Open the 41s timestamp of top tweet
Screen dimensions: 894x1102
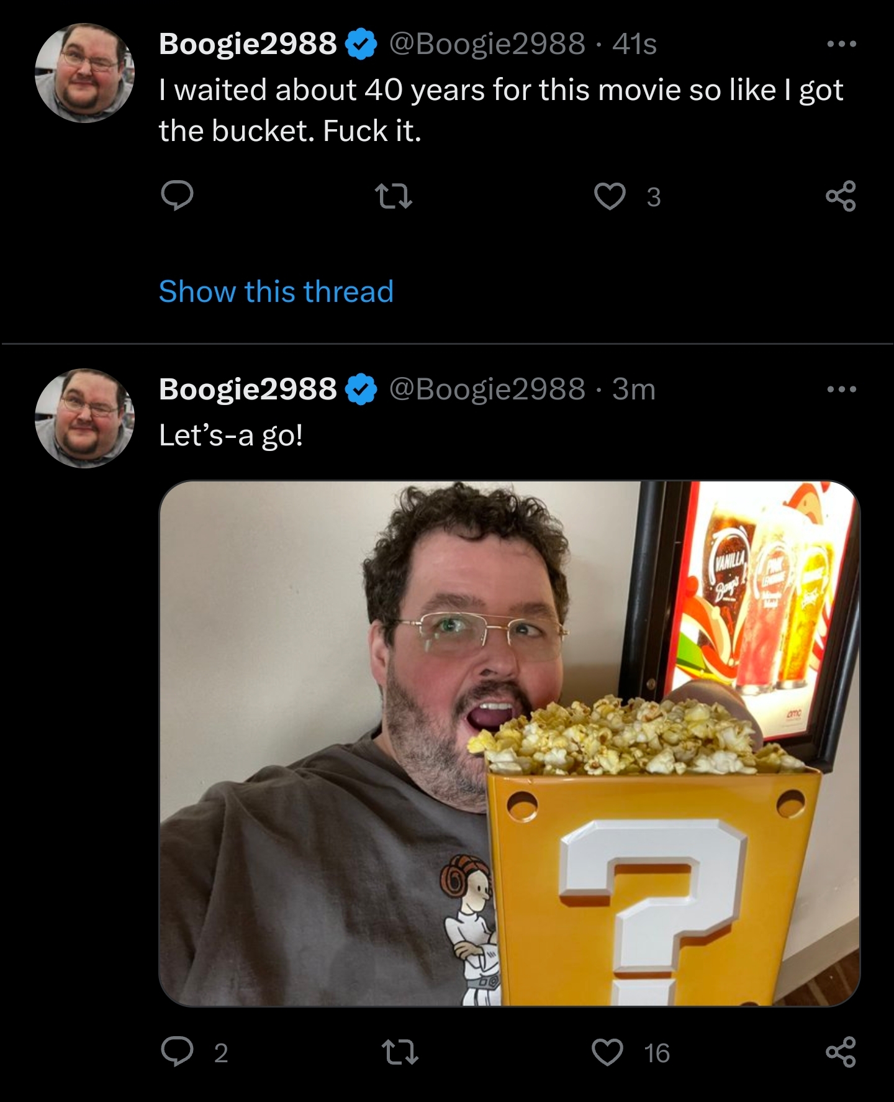coord(634,44)
